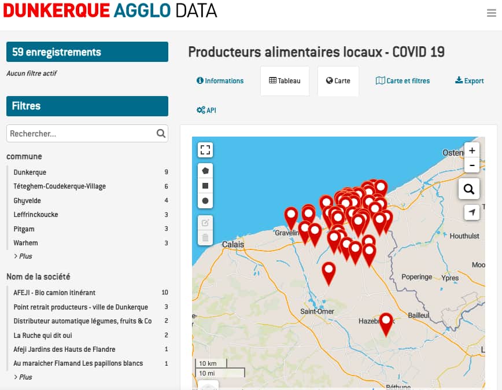Expand more communes with Plus

pos(24,256)
